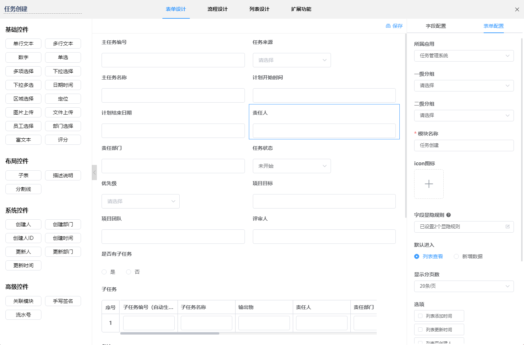
Task: Expand the 所属应用 dropdown
Action: coord(463,56)
